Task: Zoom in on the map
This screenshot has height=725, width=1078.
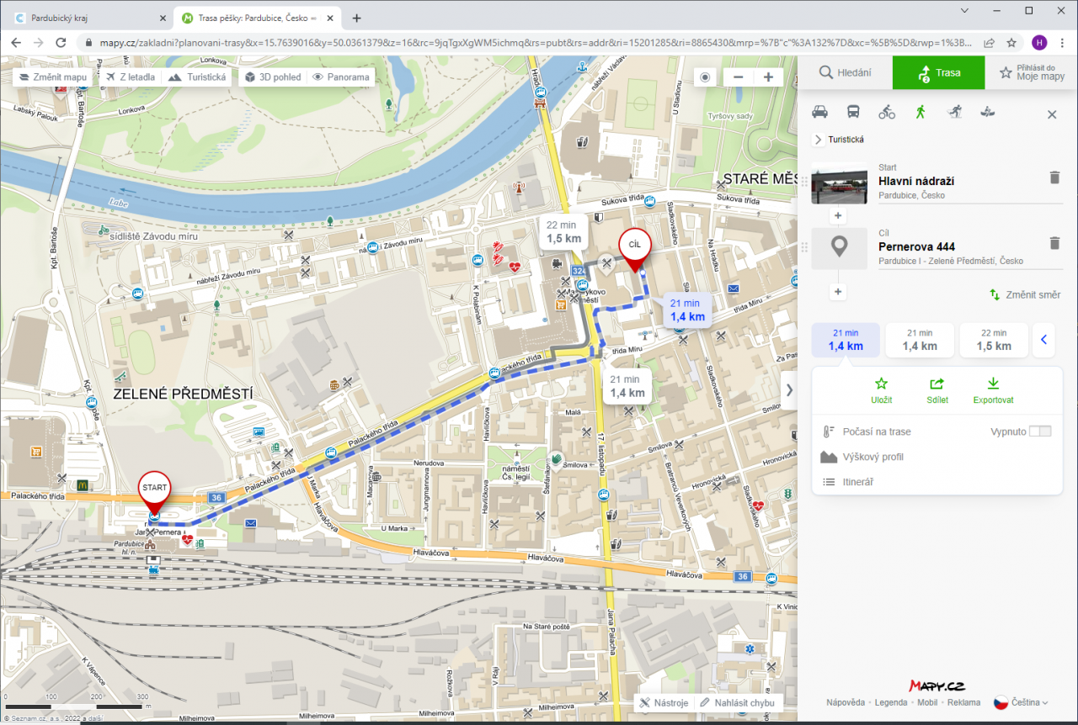Action: pyautogui.click(x=768, y=77)
